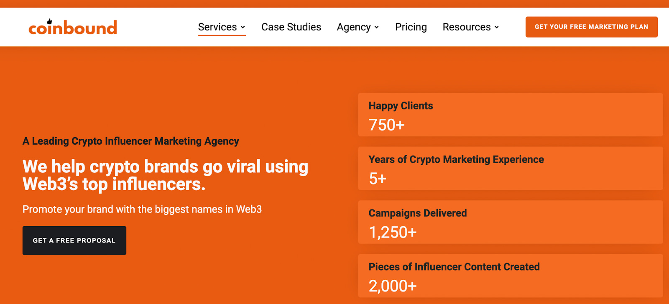Image resolution: width=669 pixels, height=304 pixels.
Task: Go to Case Studies page
Action: [291, 27]
